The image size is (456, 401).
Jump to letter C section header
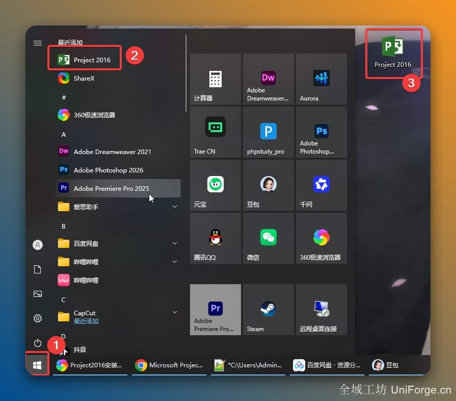63,299
